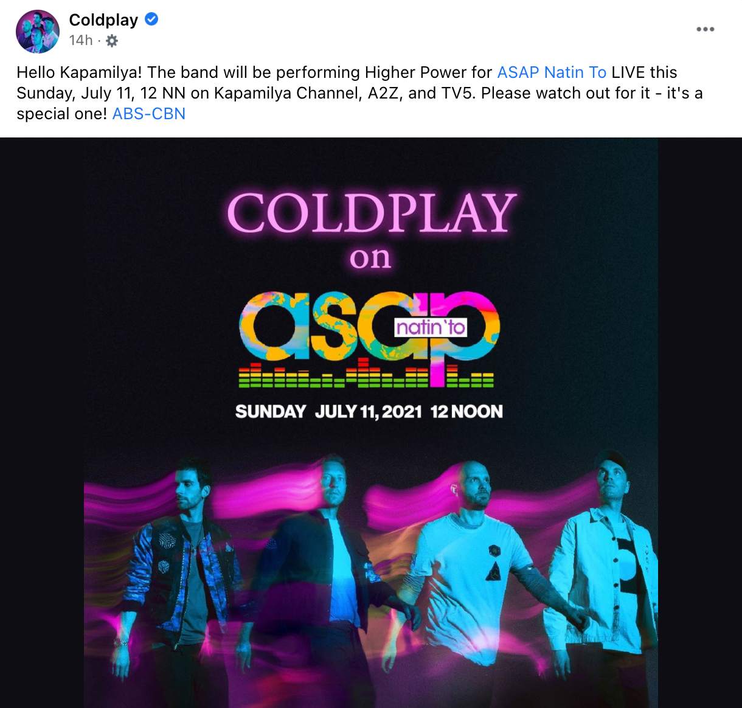Click the dark margin right of the poster
This screenshot has width=742, height=708.
tap(699, 423)
